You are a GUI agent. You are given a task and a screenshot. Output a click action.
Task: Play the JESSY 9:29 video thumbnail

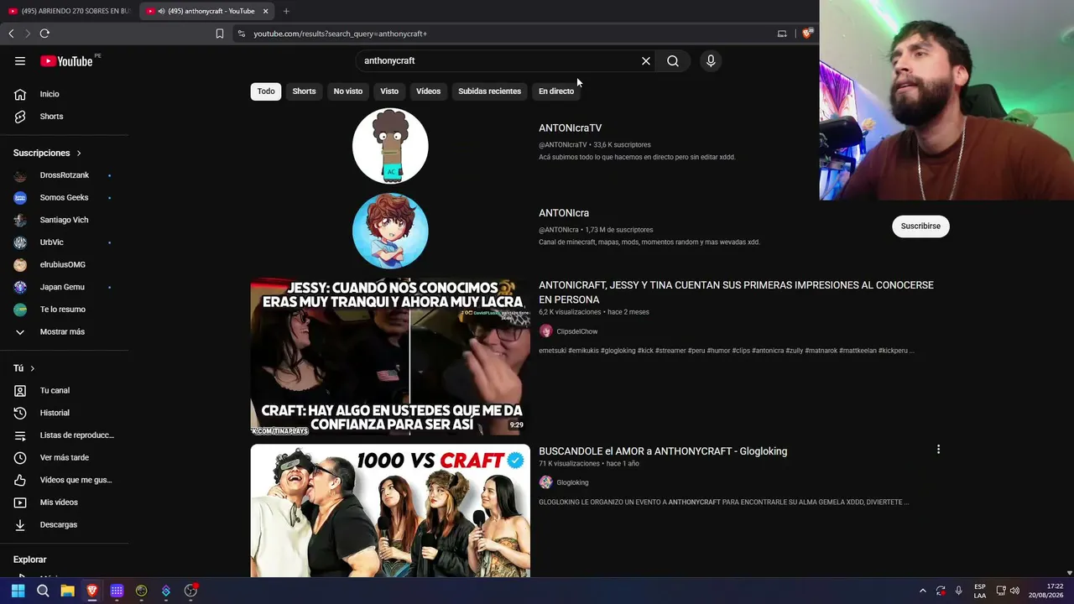click(x=390, y=357)
